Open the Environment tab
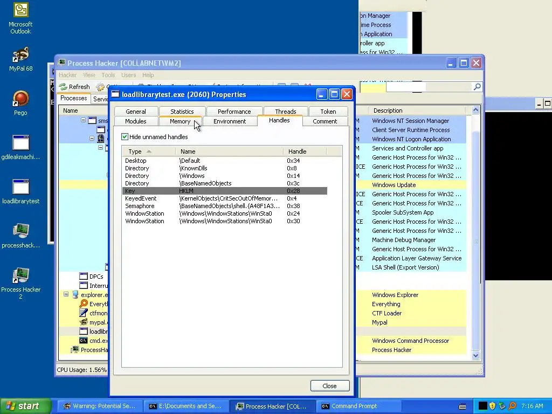 pyautogui.click(x=230, y=121)
